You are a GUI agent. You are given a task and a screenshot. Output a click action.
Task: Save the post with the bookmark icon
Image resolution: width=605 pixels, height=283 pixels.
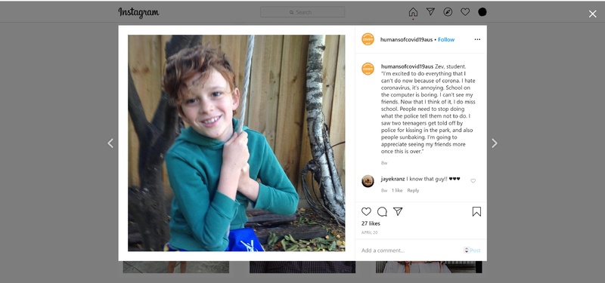click(x=476, y=211)
